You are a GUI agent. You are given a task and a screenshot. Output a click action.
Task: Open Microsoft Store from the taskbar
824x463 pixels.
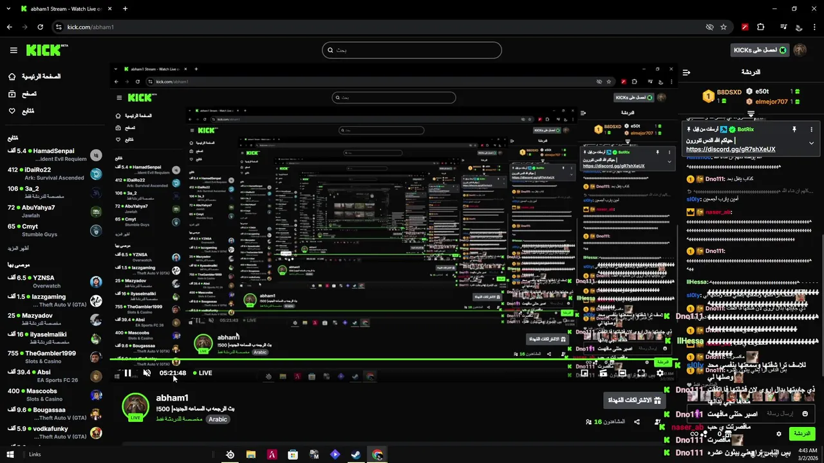coord(293,455)
